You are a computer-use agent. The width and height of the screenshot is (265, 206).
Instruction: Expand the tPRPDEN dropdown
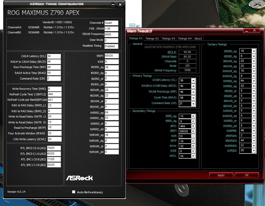[254, 136]
